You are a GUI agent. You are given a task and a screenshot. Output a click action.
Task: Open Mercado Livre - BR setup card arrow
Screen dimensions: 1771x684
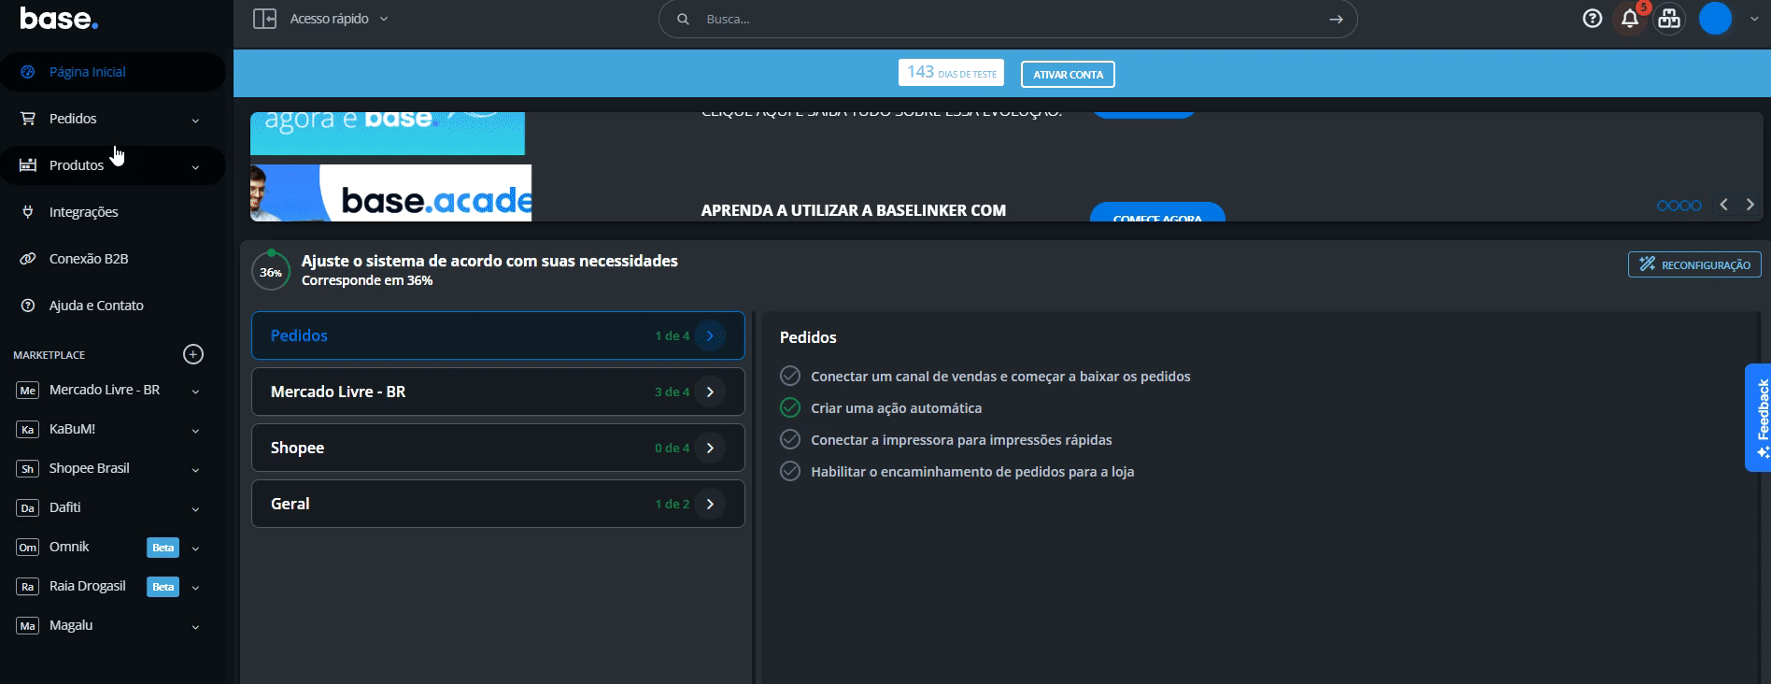point(710,392)
